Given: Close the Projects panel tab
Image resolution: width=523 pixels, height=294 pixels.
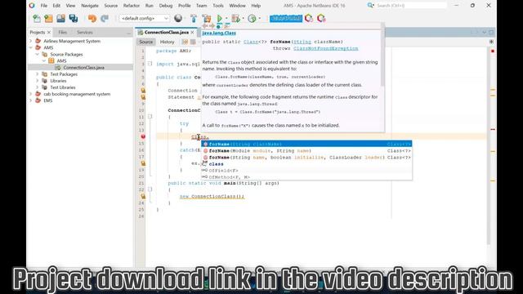Looking at the screenshot, I should coord(49,33).
